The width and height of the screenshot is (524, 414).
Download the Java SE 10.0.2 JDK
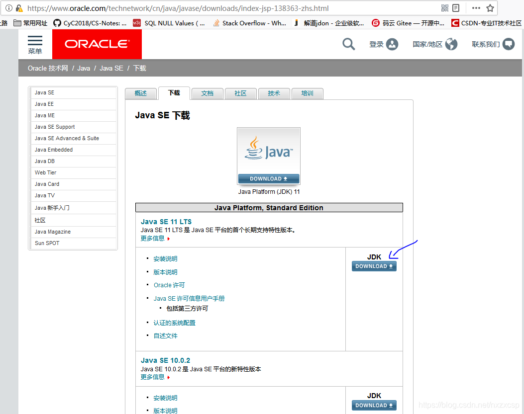(x=374, y=406)
